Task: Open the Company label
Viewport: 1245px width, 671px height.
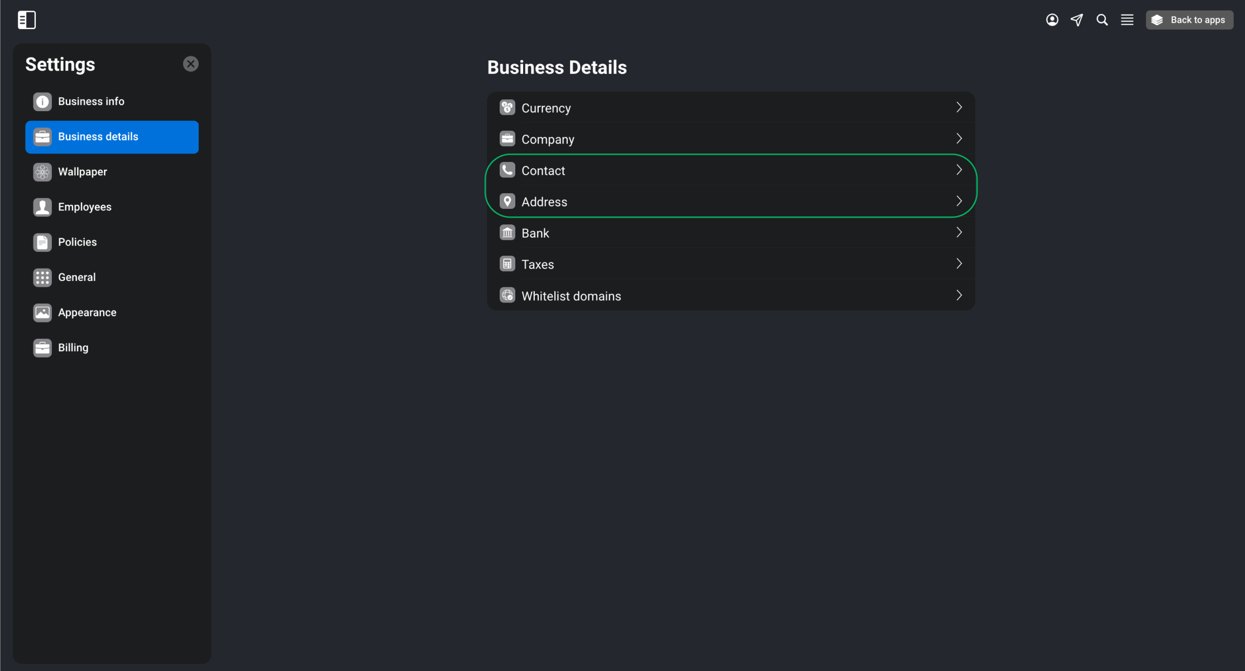Action: coord(548,140)
